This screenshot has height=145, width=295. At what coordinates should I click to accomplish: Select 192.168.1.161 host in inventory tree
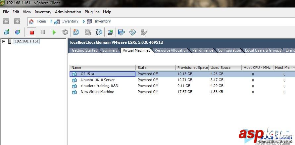[x=26, y=41]
